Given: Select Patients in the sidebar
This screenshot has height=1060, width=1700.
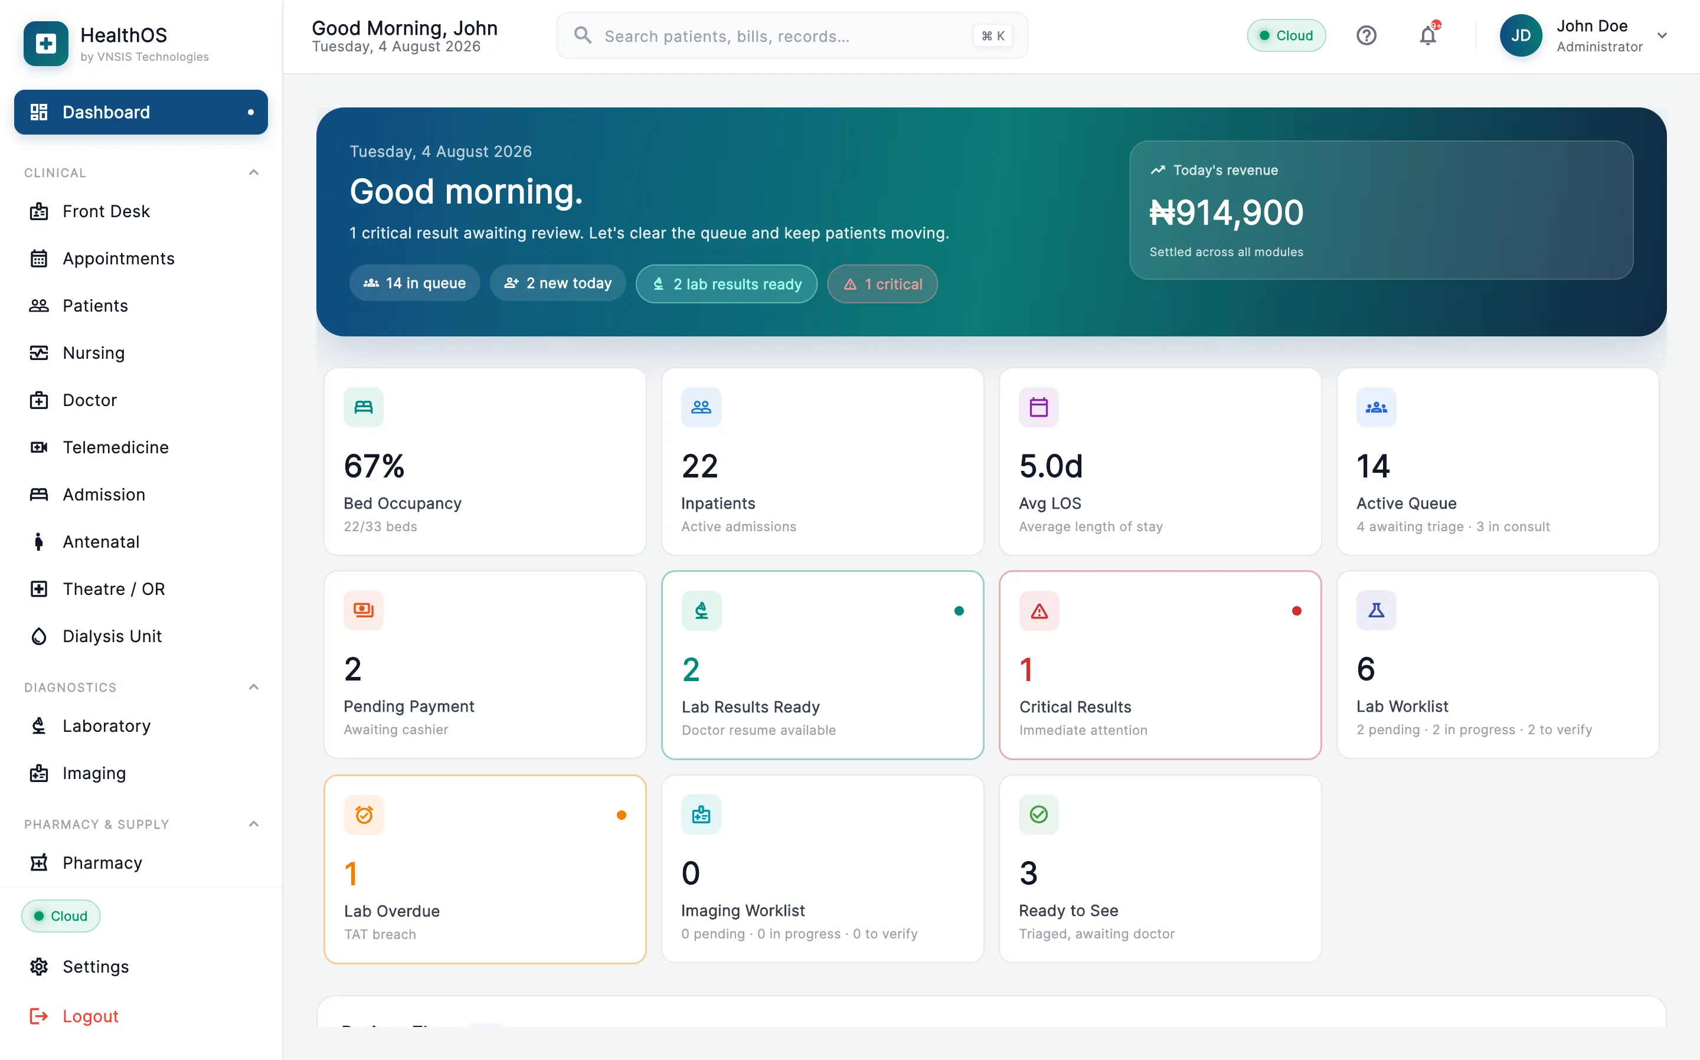Looking at the screenshot, I should click(141, 306).
